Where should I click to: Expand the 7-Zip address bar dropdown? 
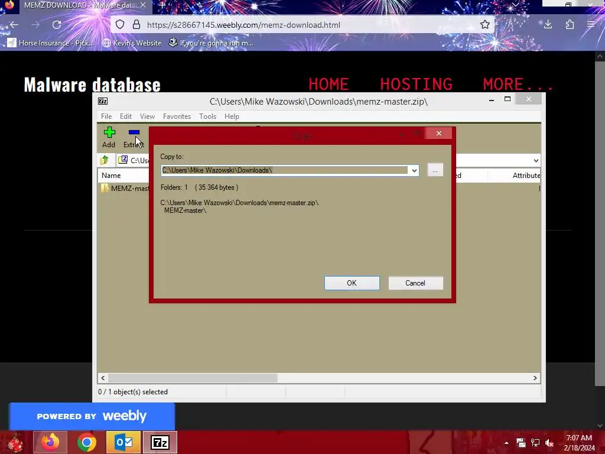pos(536,161)
